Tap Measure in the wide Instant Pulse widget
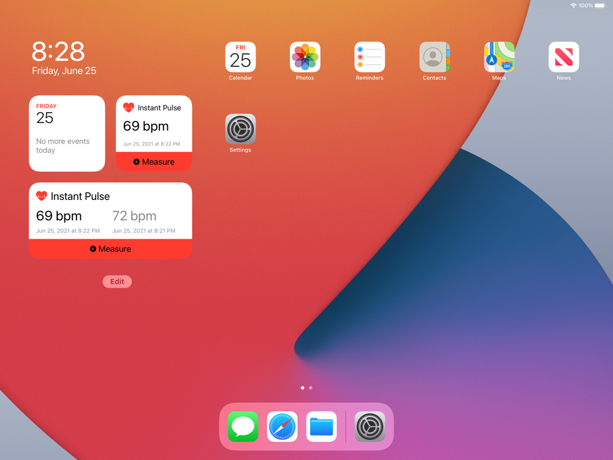613x460 pixels. [110, 249]
